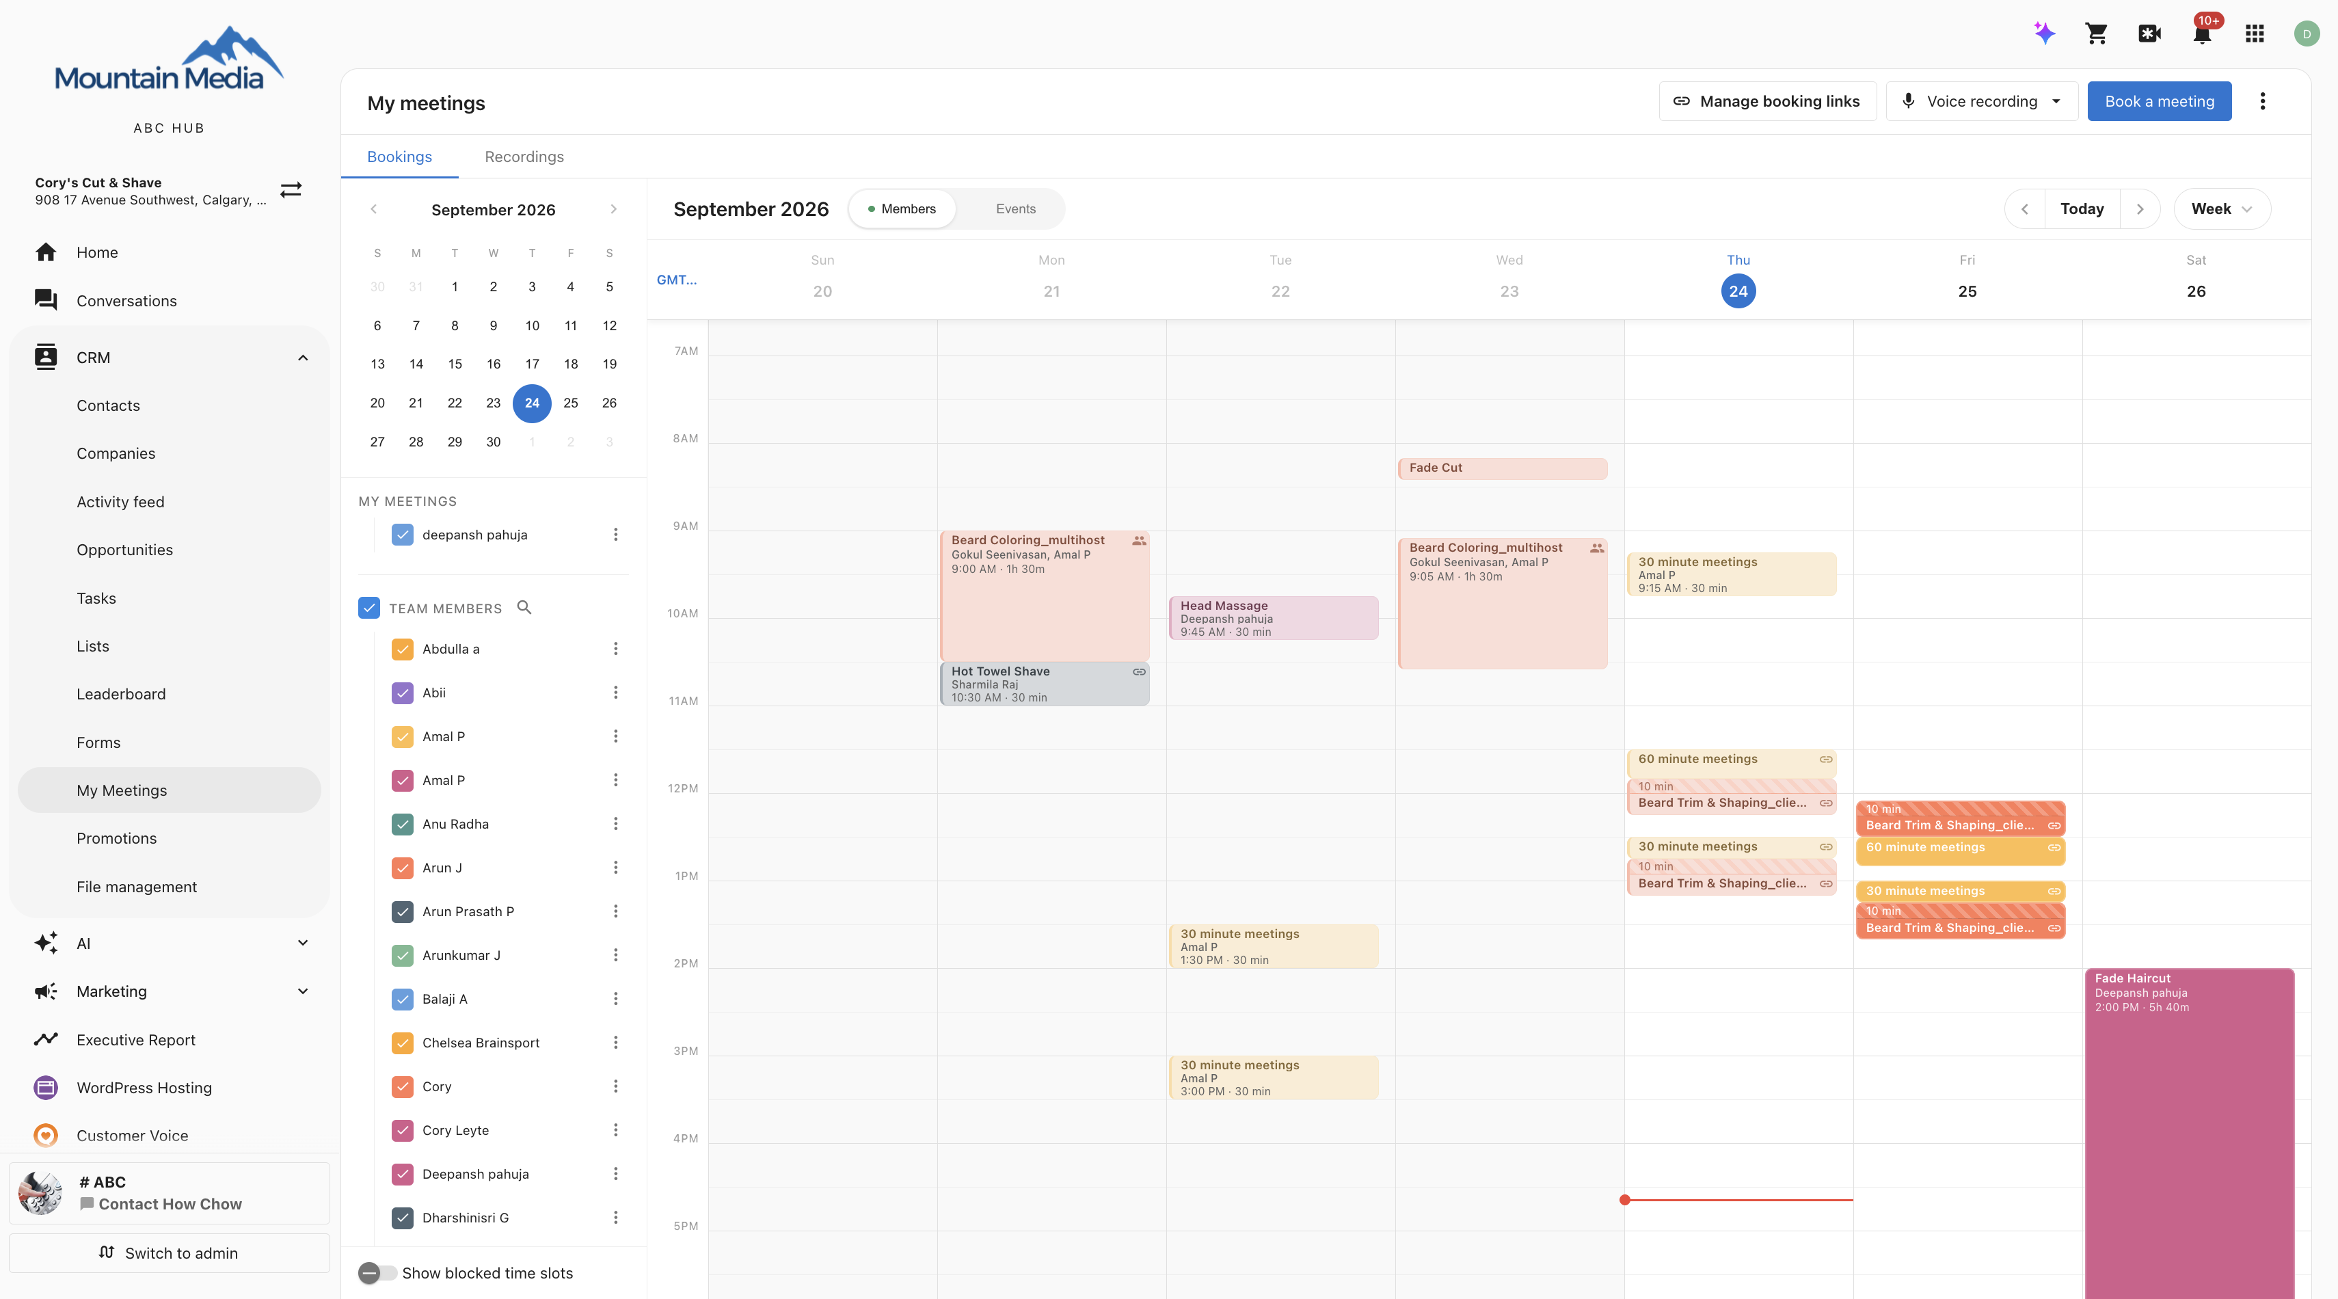The width and height of the screenshot is (2338, 1299).
Task: Toggle the Team Members select-all checkbox
Action: 368,608
